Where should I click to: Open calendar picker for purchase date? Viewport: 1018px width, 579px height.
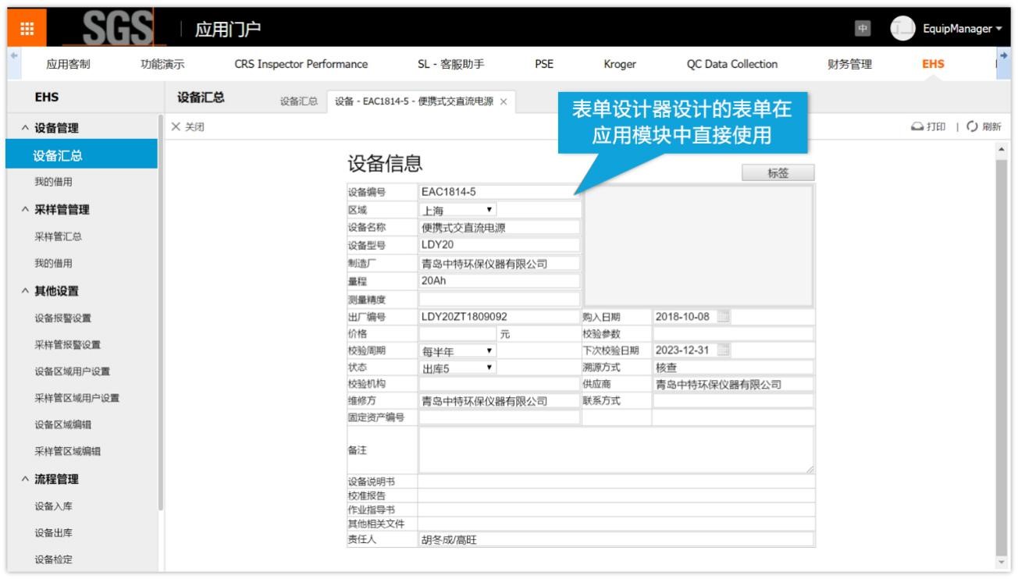724,317
